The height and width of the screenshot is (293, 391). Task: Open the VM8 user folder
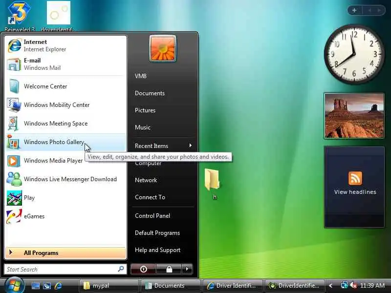point(163,76)
